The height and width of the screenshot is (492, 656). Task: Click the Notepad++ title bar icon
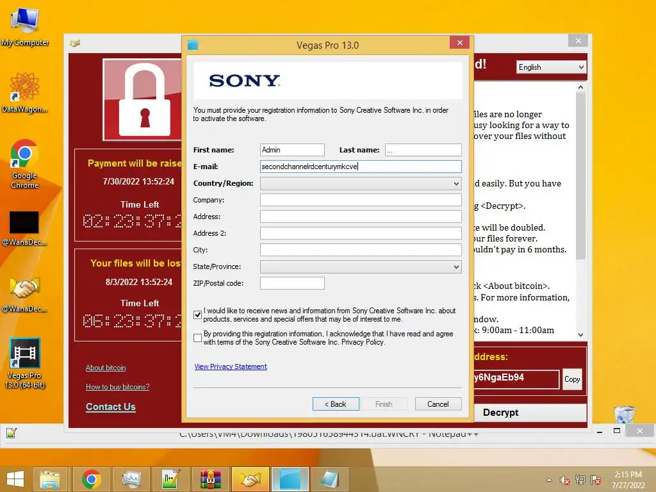pos(12,433)
